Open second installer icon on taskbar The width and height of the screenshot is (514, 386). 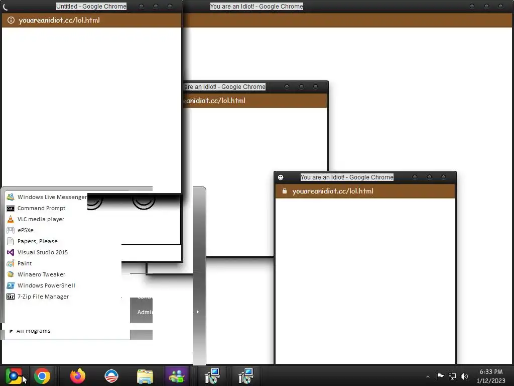pyautogui.click(x=246, y=376)
